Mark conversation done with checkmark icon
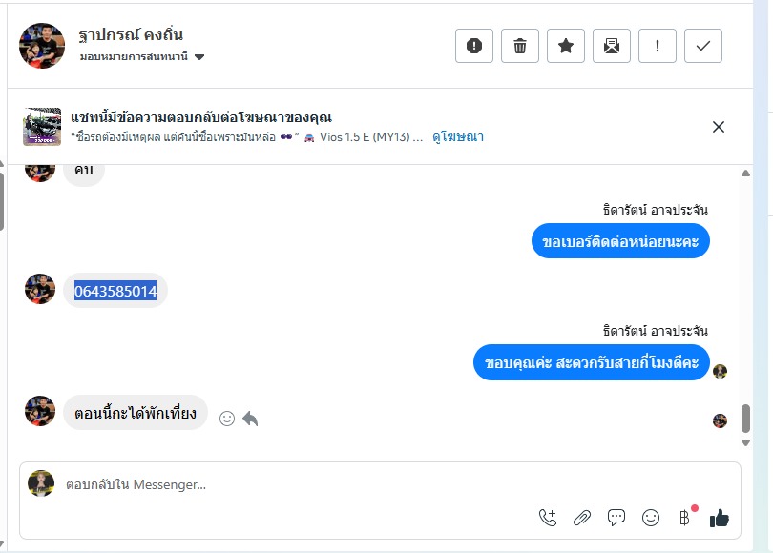 [x=703, y=46]
